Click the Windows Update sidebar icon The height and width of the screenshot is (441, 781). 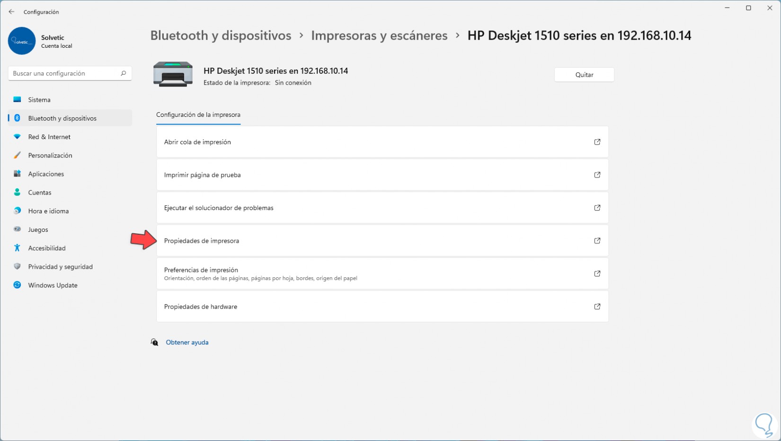tap(18, 285)
